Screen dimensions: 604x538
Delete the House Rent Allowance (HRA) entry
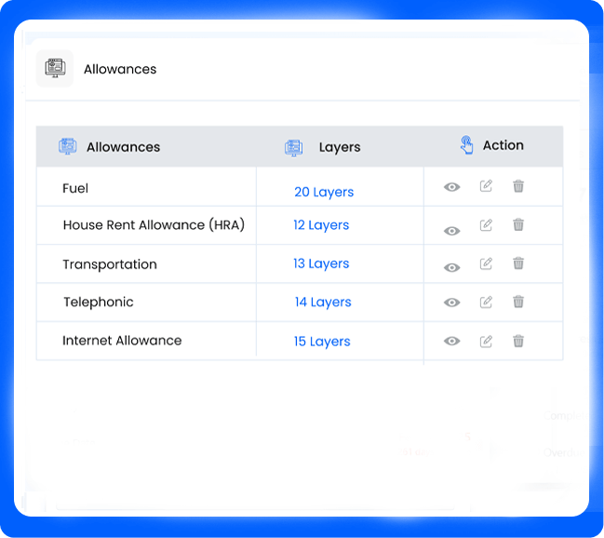coord(518,224)
